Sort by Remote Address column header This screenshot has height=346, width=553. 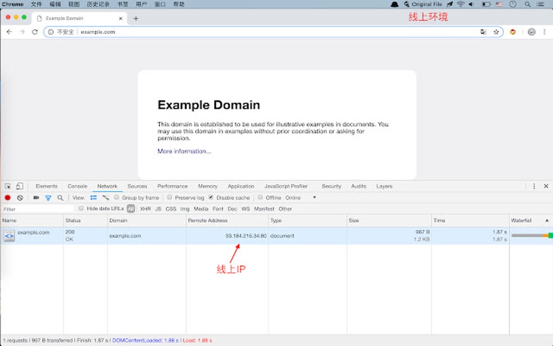coord(227,220)
